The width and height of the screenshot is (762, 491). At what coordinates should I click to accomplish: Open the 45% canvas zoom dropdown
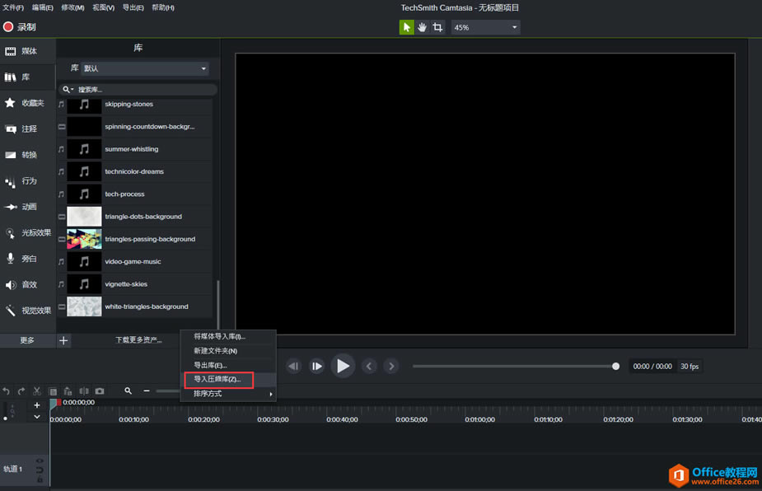click(x=485, y=27)
